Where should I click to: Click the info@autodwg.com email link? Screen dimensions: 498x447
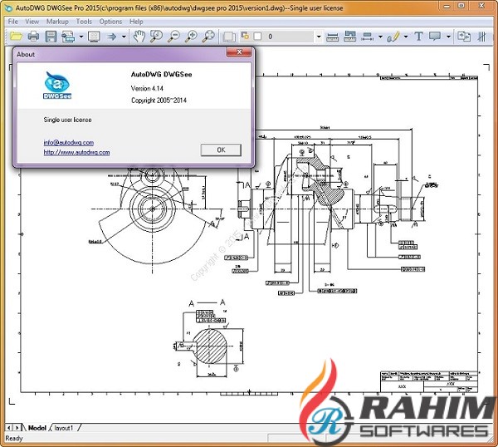(69, 142)
